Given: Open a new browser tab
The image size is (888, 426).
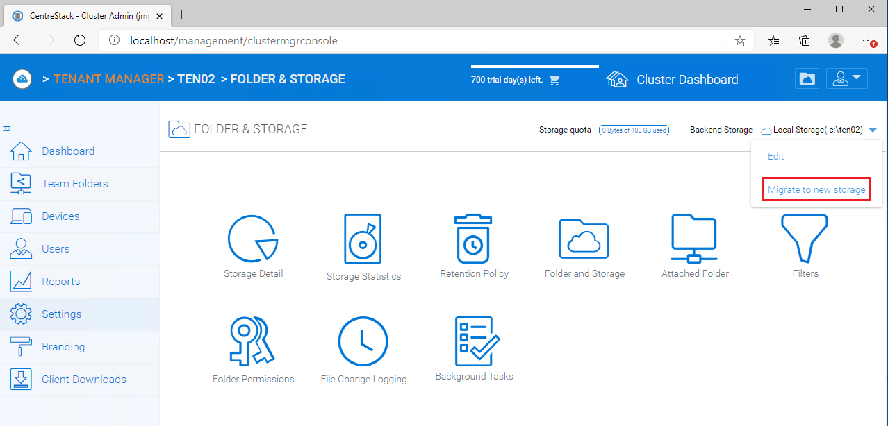Looking at the screenshot, I should (x=182, y=15).
